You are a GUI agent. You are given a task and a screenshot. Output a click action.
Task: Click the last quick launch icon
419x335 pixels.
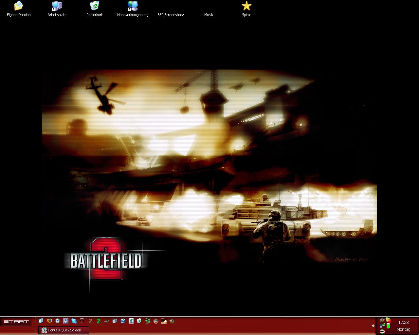pos(172,321)
